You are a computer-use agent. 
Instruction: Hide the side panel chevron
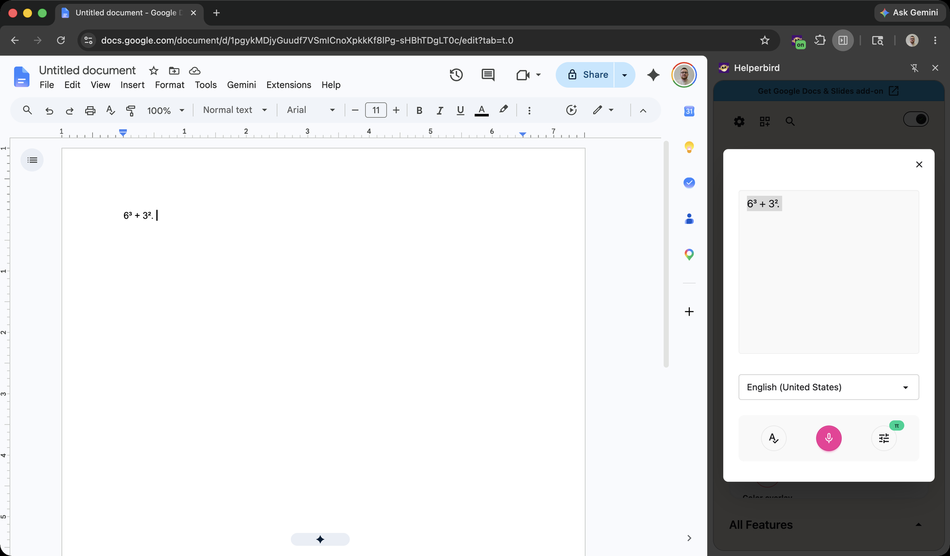click(x=689, y=538)
